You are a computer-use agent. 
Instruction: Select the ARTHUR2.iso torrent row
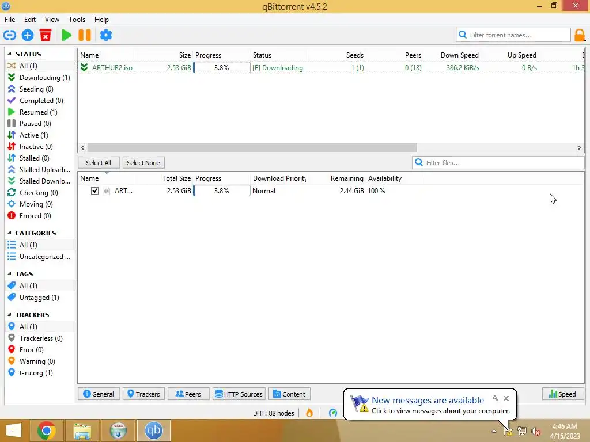[331, 68]
